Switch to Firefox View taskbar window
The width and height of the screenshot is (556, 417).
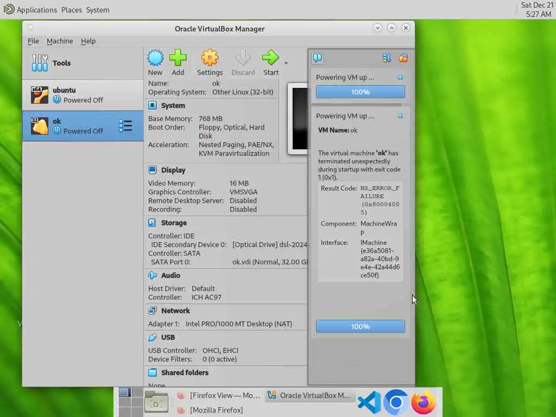click(218, 395)
